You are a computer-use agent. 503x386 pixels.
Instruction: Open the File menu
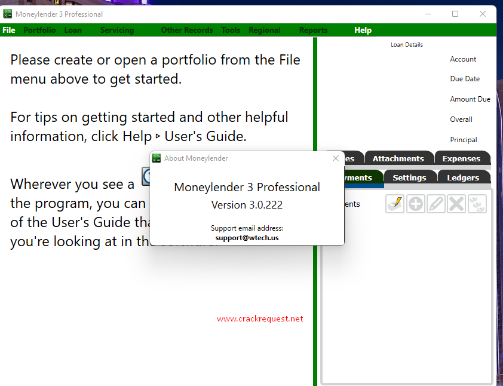click(8, 30)
